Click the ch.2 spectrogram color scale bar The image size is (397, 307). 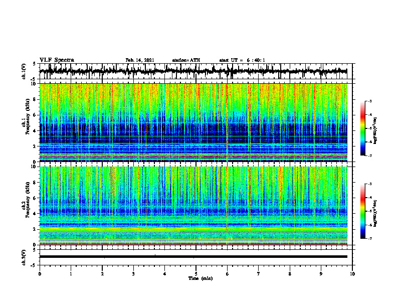(363, 211)
